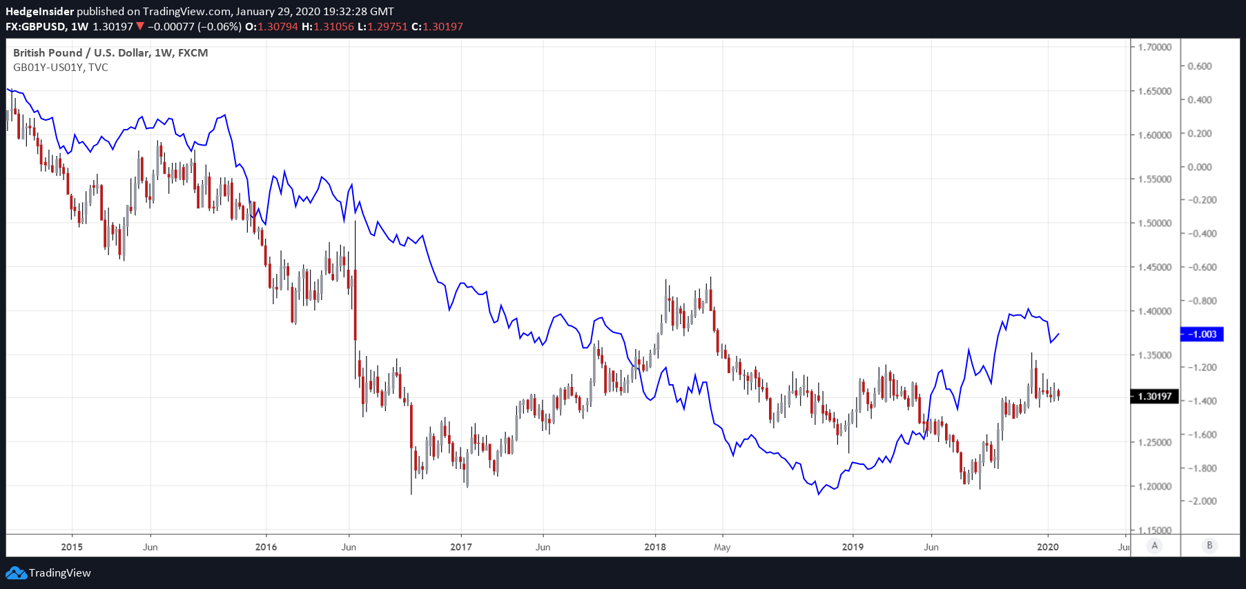
Task: Click the 1.35000 price axis value
Action: [x=1155, y=355]
